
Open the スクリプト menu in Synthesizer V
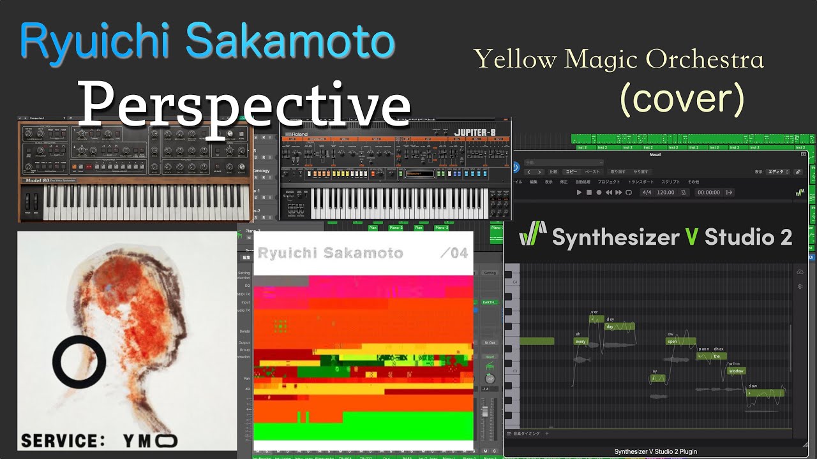(671, 182)
